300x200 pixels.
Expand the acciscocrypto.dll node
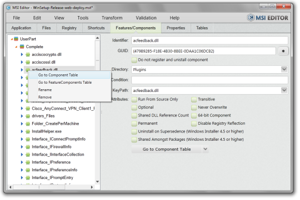[22, 55]
